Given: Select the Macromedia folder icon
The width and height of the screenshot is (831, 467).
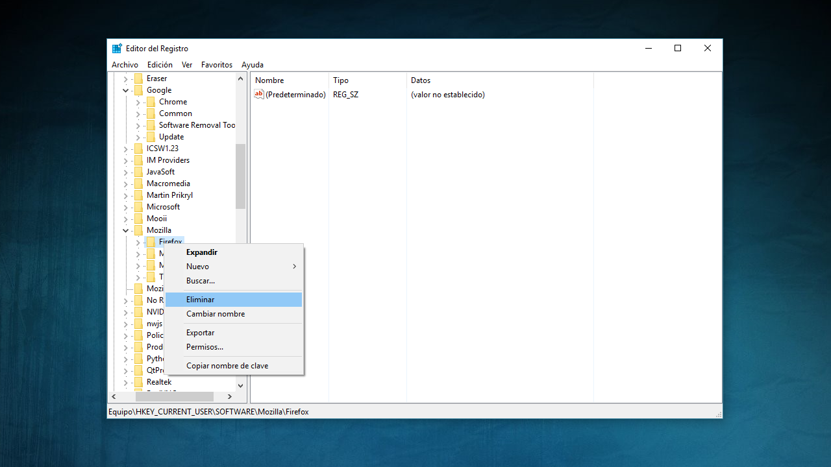Looking at the screenshot, I should (138, 184).
